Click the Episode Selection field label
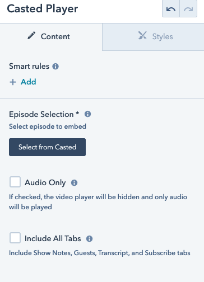The height and width of the screenshot is (282, 204). pos(44,114)
